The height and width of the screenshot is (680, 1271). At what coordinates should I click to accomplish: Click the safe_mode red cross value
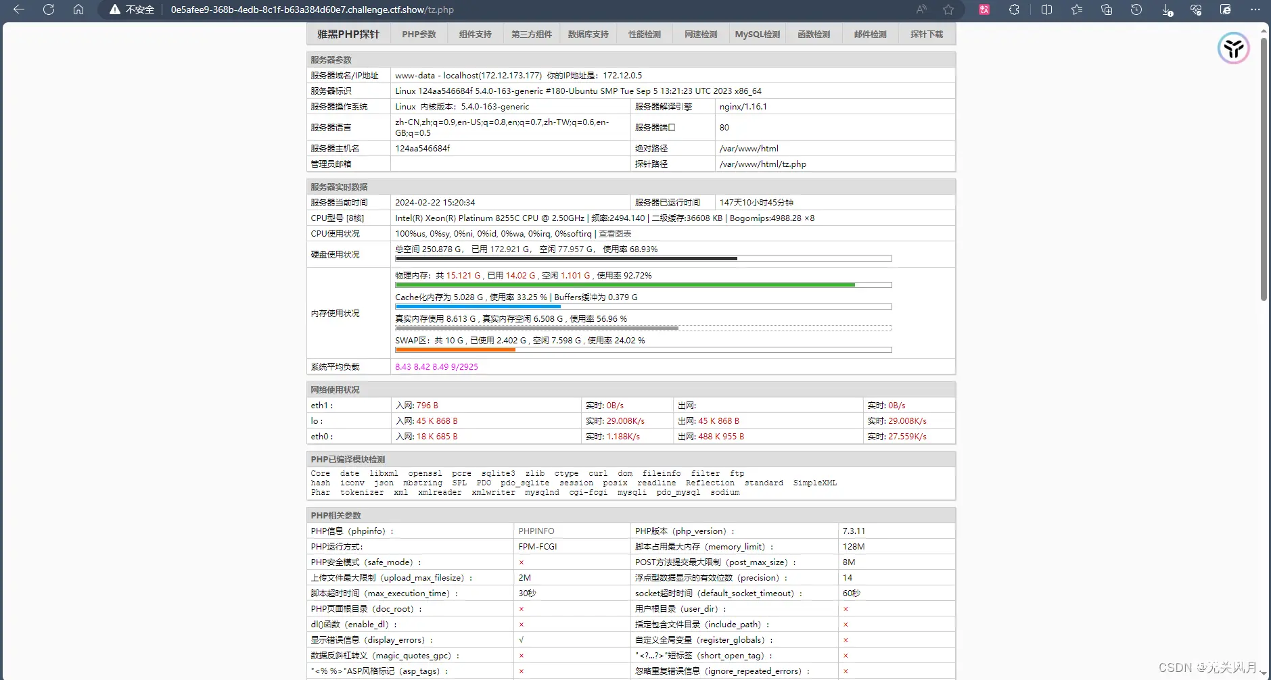pos(521,562)
